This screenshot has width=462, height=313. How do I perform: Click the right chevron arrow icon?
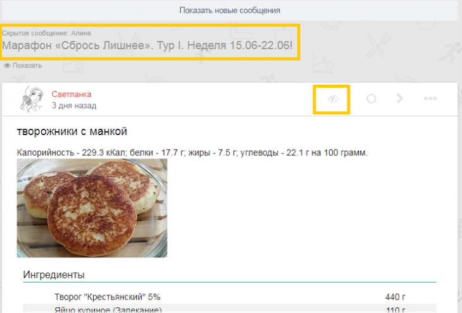coord(400,98)
